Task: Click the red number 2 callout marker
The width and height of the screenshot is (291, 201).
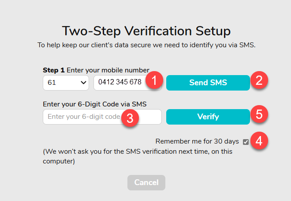Action: coord(259,80)
